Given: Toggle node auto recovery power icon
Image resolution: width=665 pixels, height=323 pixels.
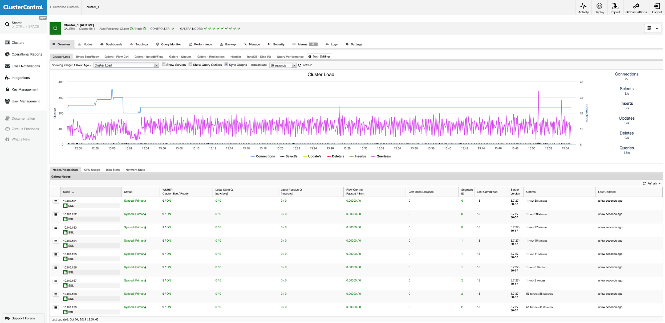Looking at the screenshot, I should pyautogui.click(x=144, y=29).
